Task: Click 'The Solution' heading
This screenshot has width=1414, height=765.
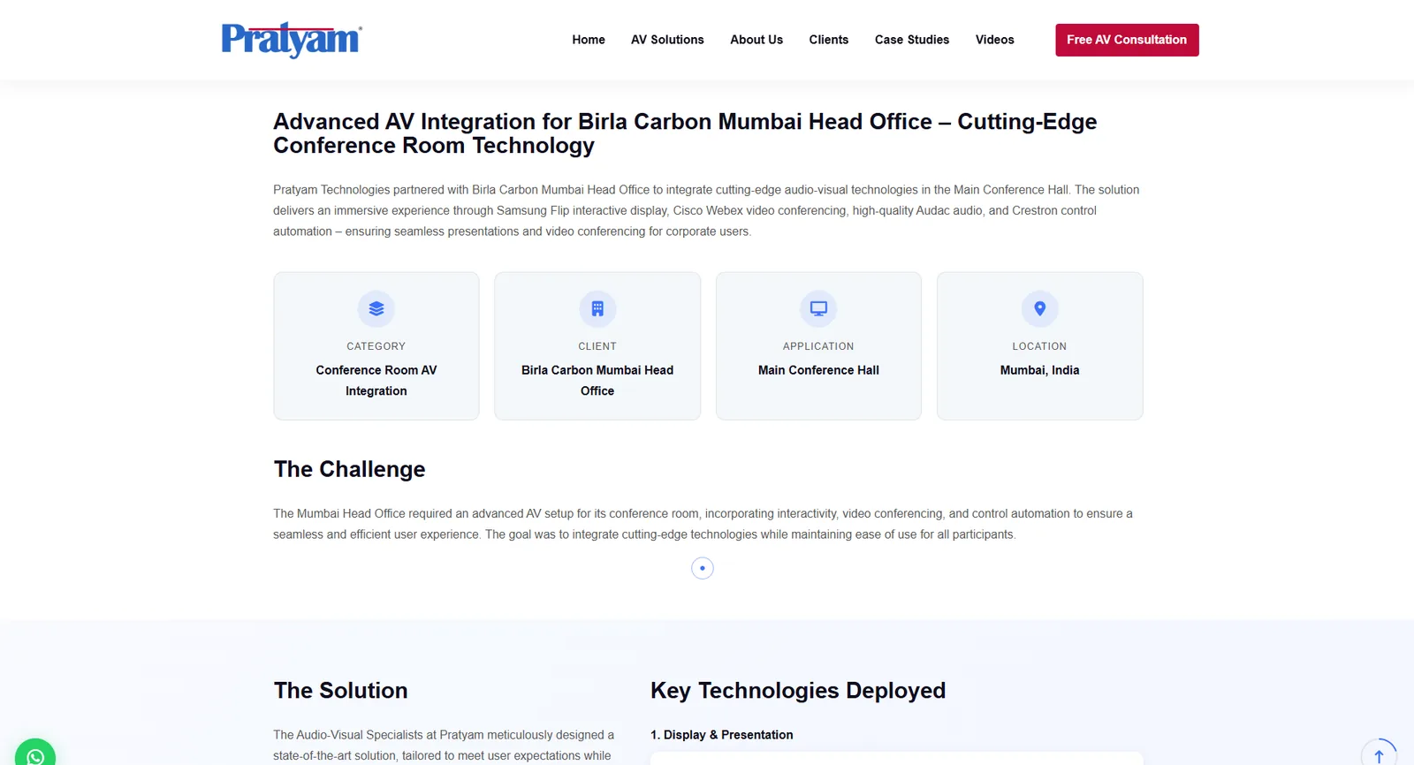Action: pos(341,691)
